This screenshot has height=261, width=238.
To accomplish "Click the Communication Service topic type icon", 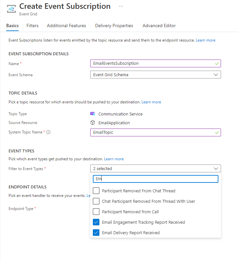I will 93,114.
